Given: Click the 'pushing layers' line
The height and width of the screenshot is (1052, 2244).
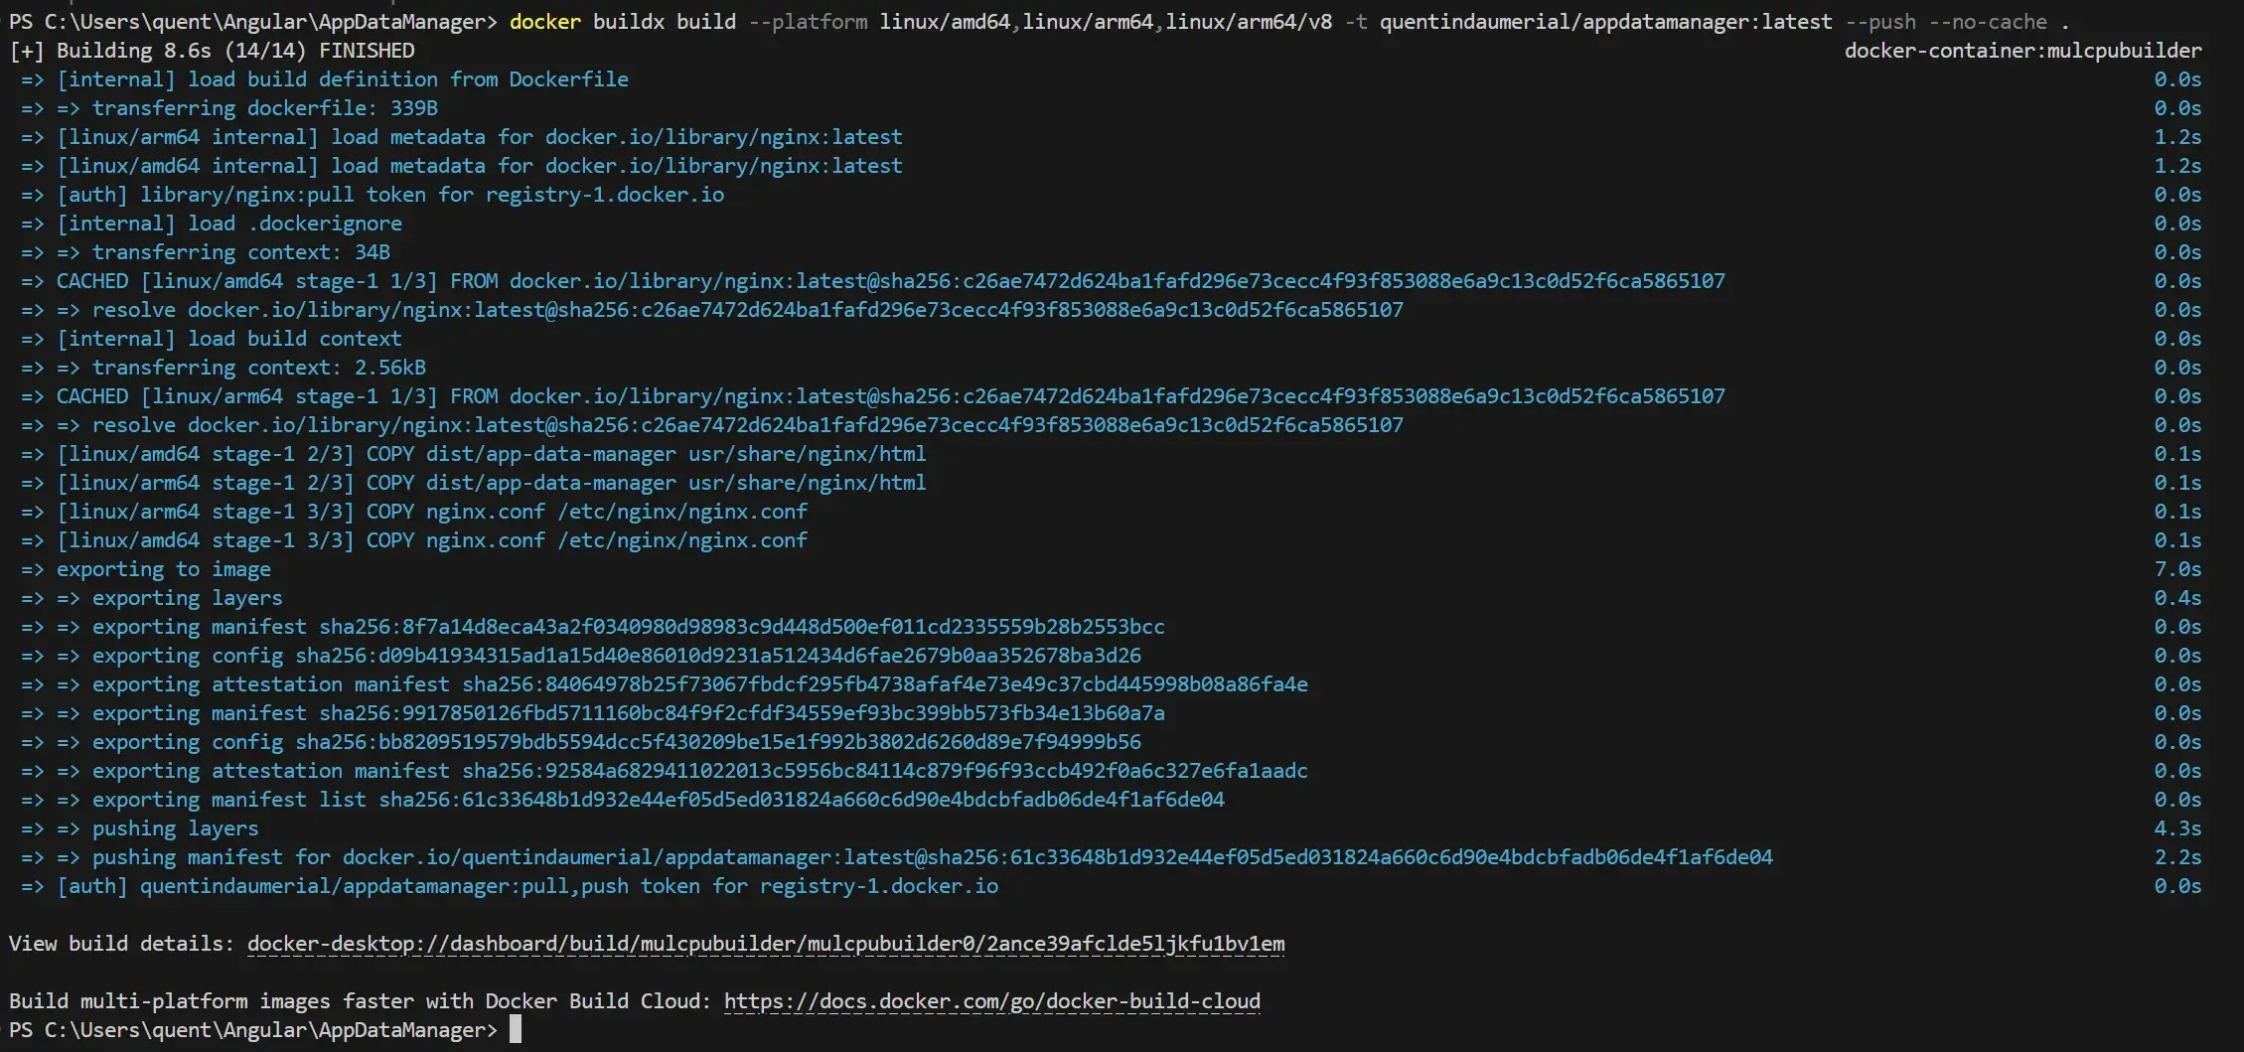Looking at the screenshot, I should pos(175,828).
